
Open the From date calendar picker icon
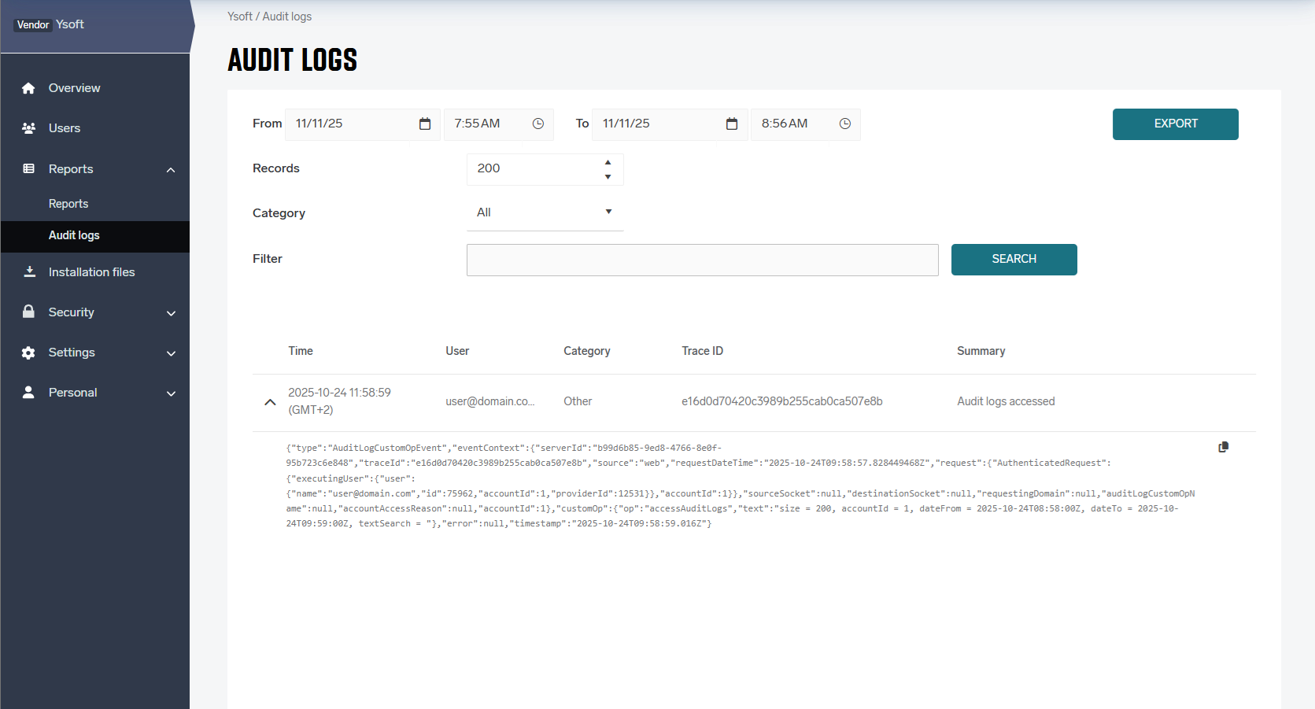(x=425, y=124)
